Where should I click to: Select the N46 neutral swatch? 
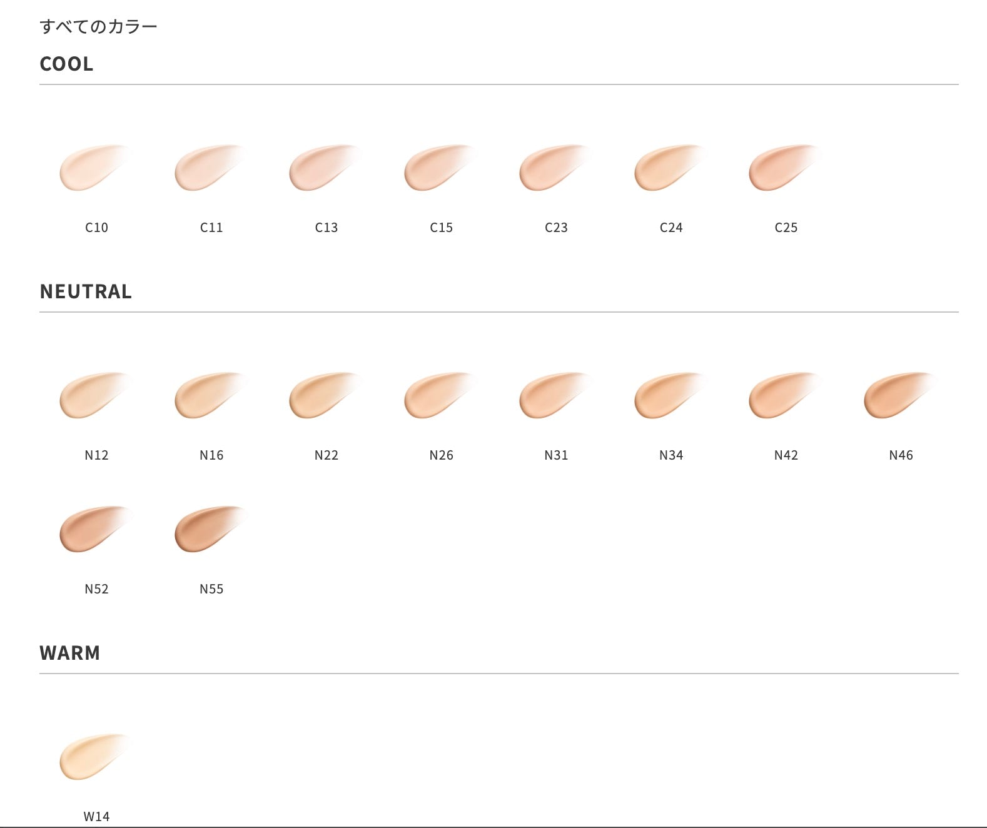coord(895,396)
